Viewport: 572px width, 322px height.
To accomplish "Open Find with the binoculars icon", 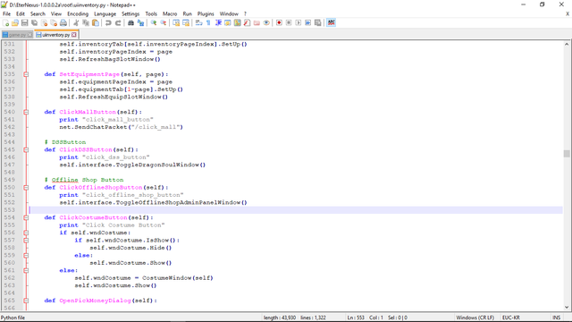I will click(x=130, y=22).
